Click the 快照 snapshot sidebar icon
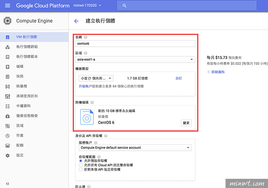 [8, 76]
